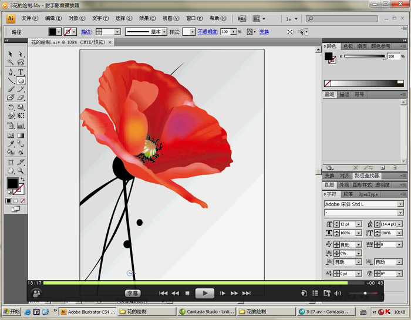
Task: Select the Paintbrush tool
Action: 10,89
